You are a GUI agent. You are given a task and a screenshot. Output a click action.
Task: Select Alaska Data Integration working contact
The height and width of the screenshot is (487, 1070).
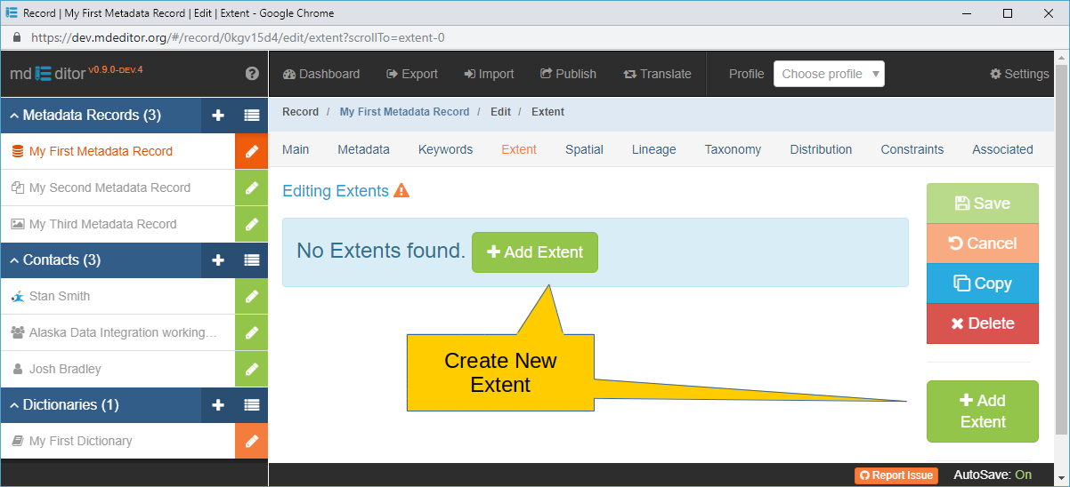[x=118, y=332]
